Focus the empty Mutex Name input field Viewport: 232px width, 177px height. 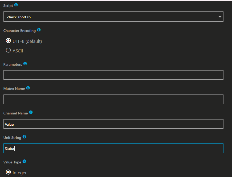pos(113,100)
